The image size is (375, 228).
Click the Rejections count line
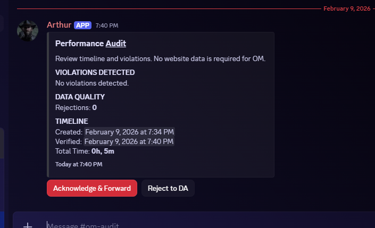click(76, 107)
